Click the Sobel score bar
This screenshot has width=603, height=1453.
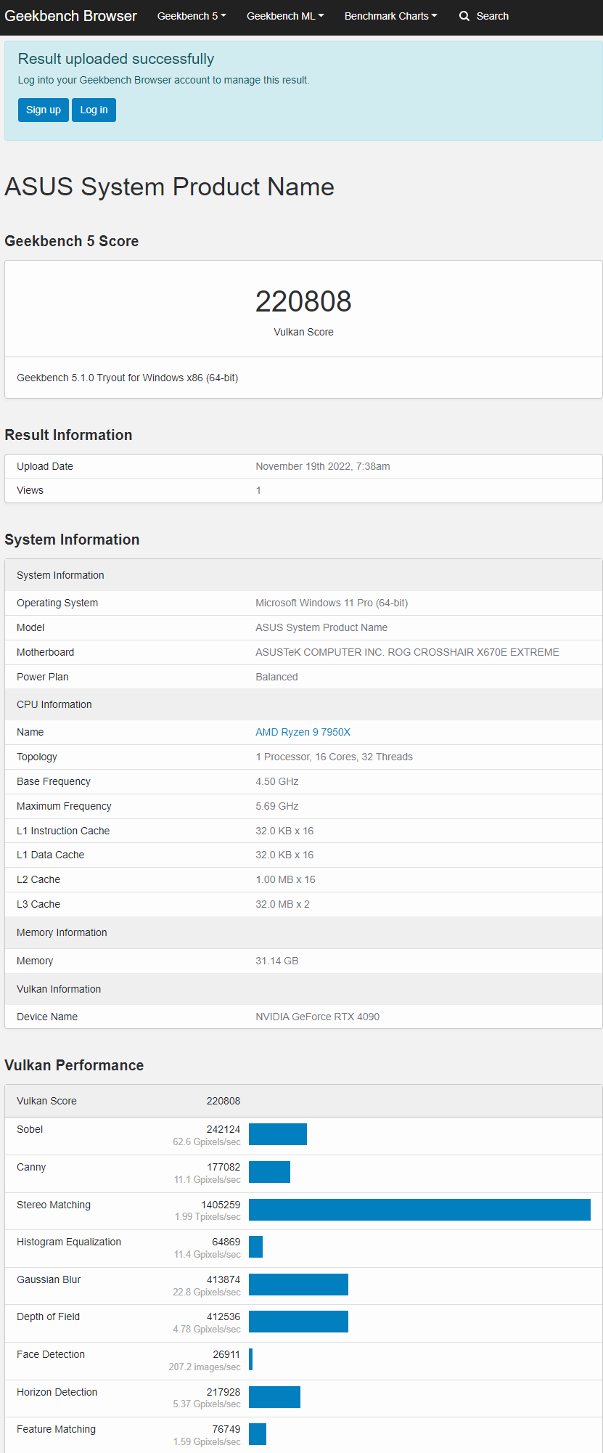point(278,1134)
